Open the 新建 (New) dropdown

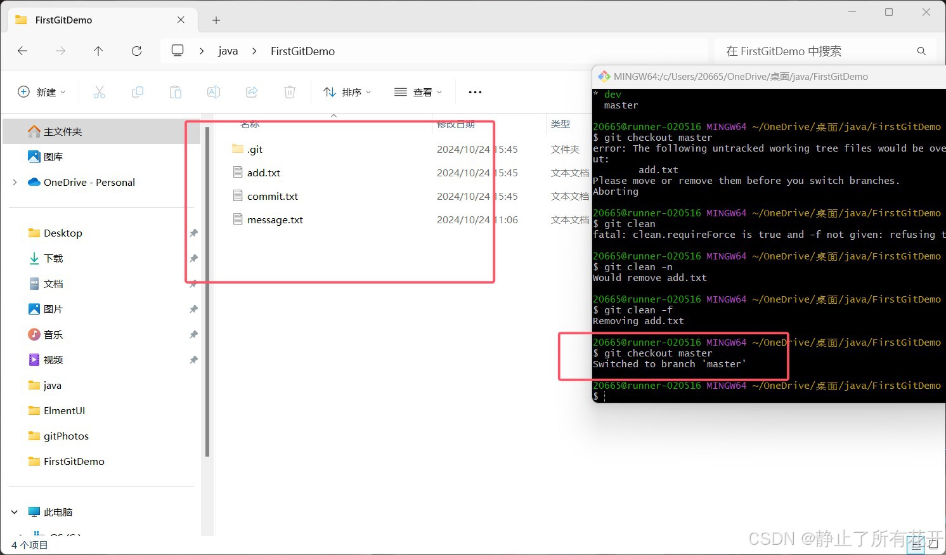tap(41, 92)
